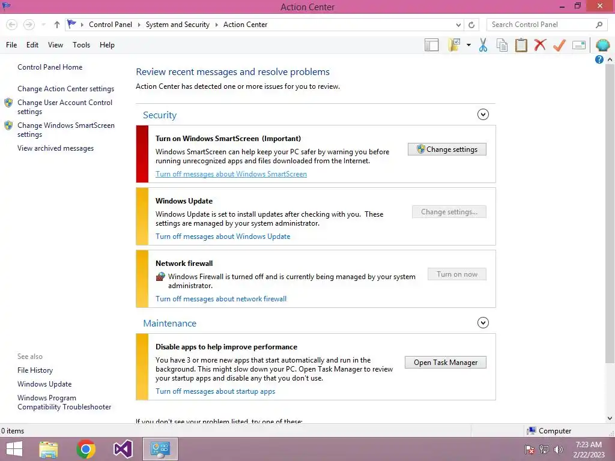
Task: Open File Explorer from the taskbar
Action: click(x=49, y=449)
